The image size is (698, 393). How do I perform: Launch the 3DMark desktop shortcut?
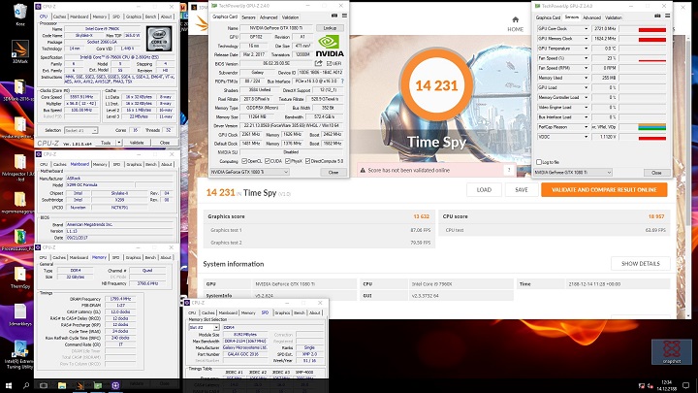pos(20,51)
